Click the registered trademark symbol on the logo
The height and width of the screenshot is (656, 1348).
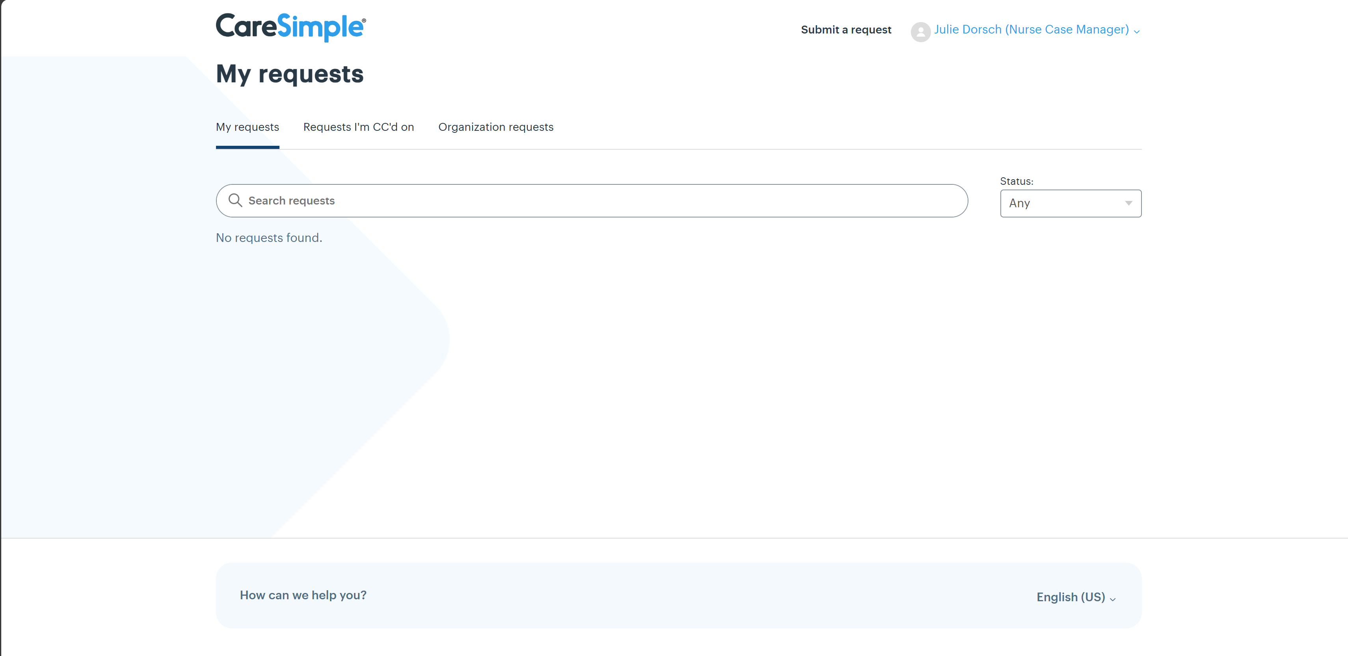point(364,20)
